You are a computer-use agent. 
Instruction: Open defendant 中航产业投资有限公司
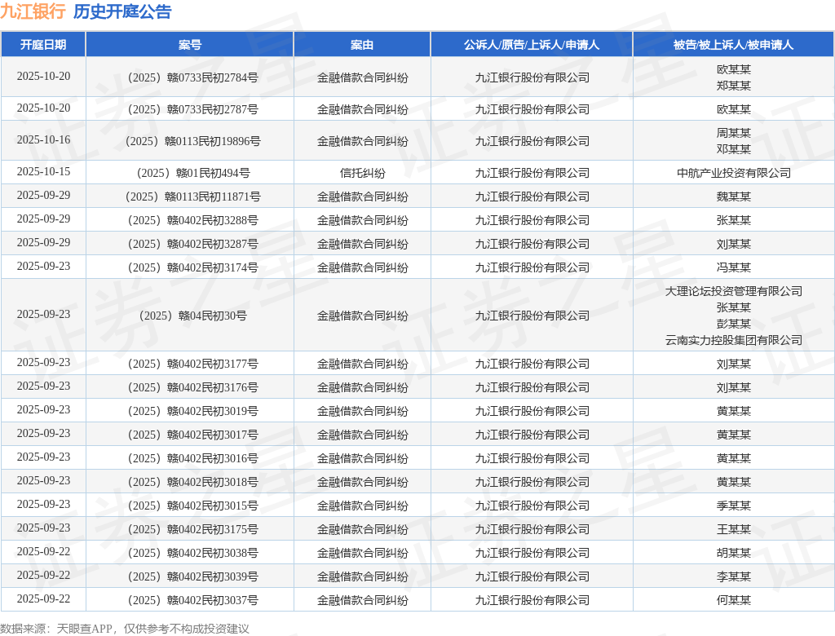click(x=733, y=173)
